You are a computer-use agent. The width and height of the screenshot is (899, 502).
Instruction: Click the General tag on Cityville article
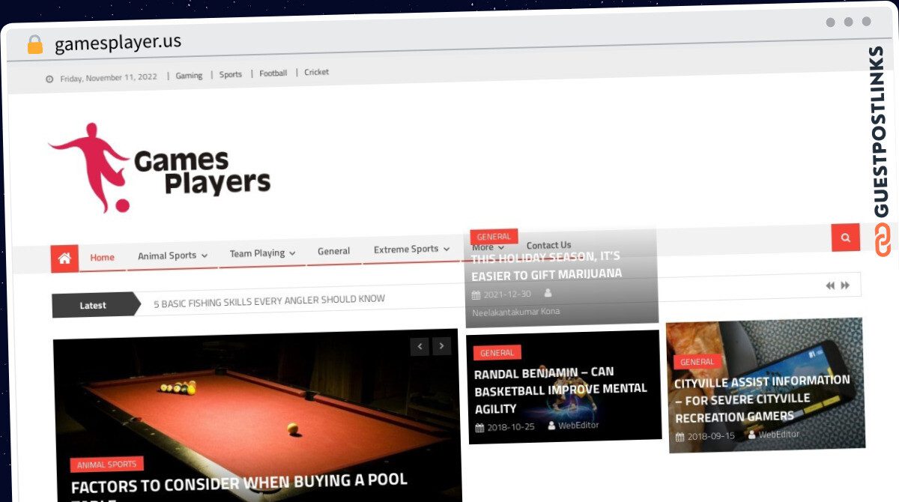(x=697, y=362)
